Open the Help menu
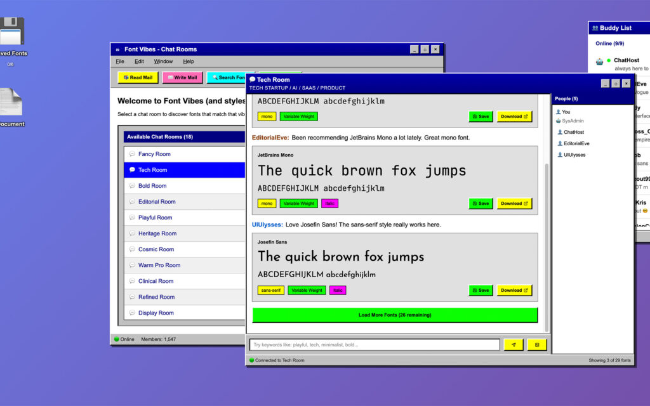This screenshot has width=650, height=406. pos(189,62)
